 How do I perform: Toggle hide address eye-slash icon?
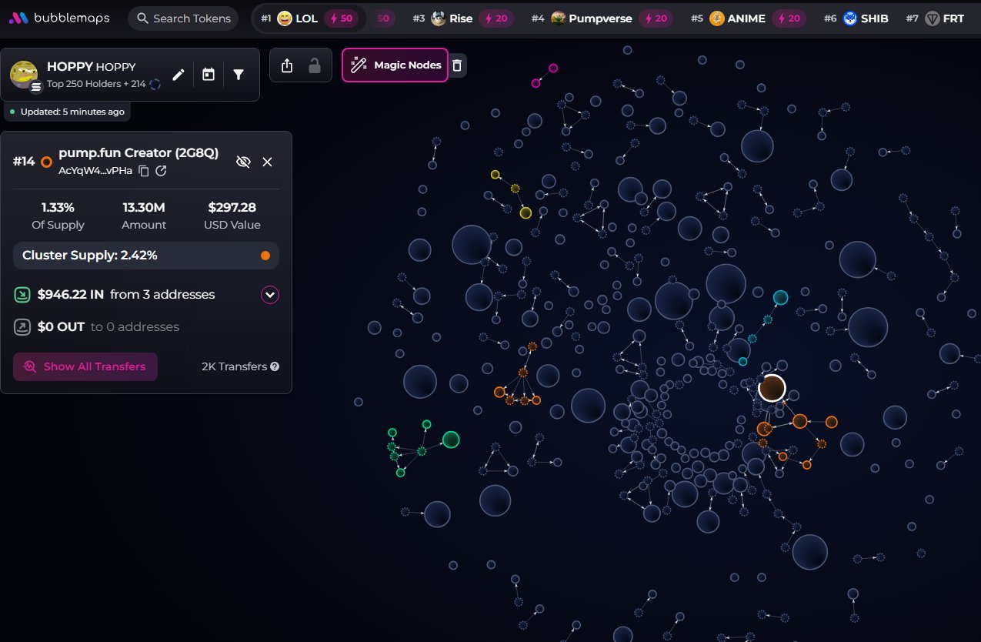[243, 162]
